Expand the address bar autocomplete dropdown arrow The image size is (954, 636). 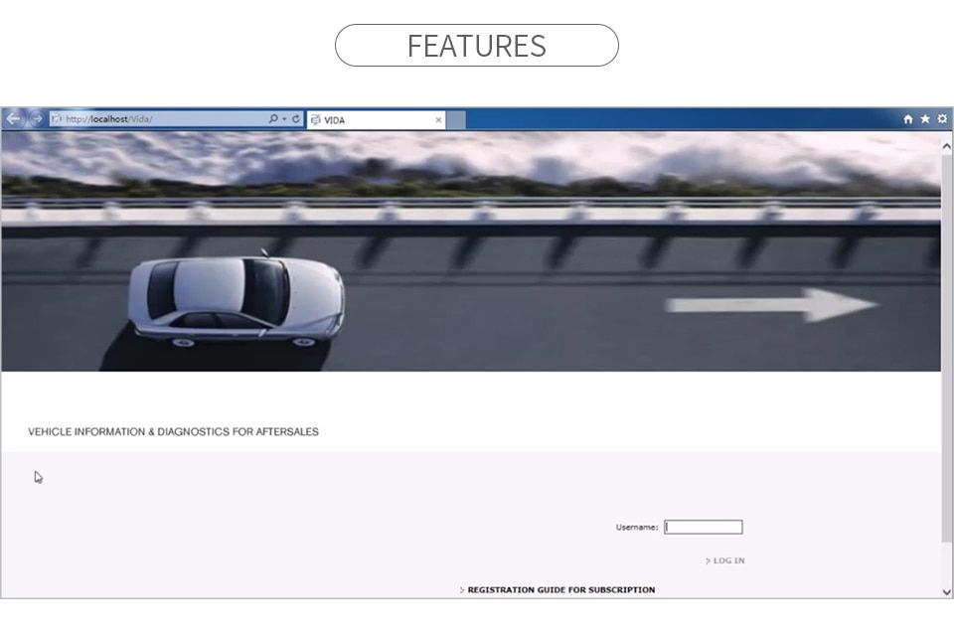(284, 119)
